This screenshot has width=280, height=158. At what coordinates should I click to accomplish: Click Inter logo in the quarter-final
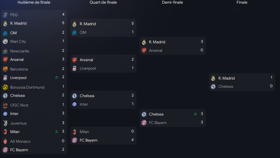pos(74,104)
